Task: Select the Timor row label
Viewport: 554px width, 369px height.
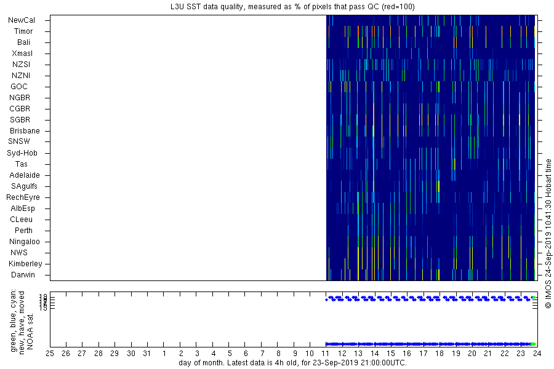Action: point(23,31)
